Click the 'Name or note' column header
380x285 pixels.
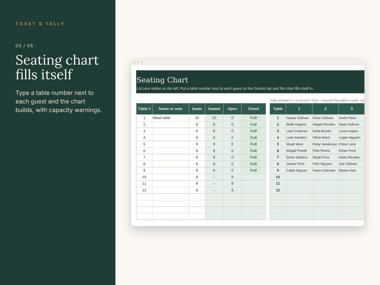[x=170, y=109]
